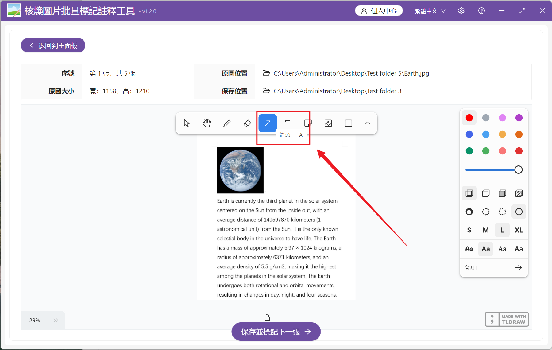Choose the sans font style
This screenshot has width=552, height=350.
point(486,249)
